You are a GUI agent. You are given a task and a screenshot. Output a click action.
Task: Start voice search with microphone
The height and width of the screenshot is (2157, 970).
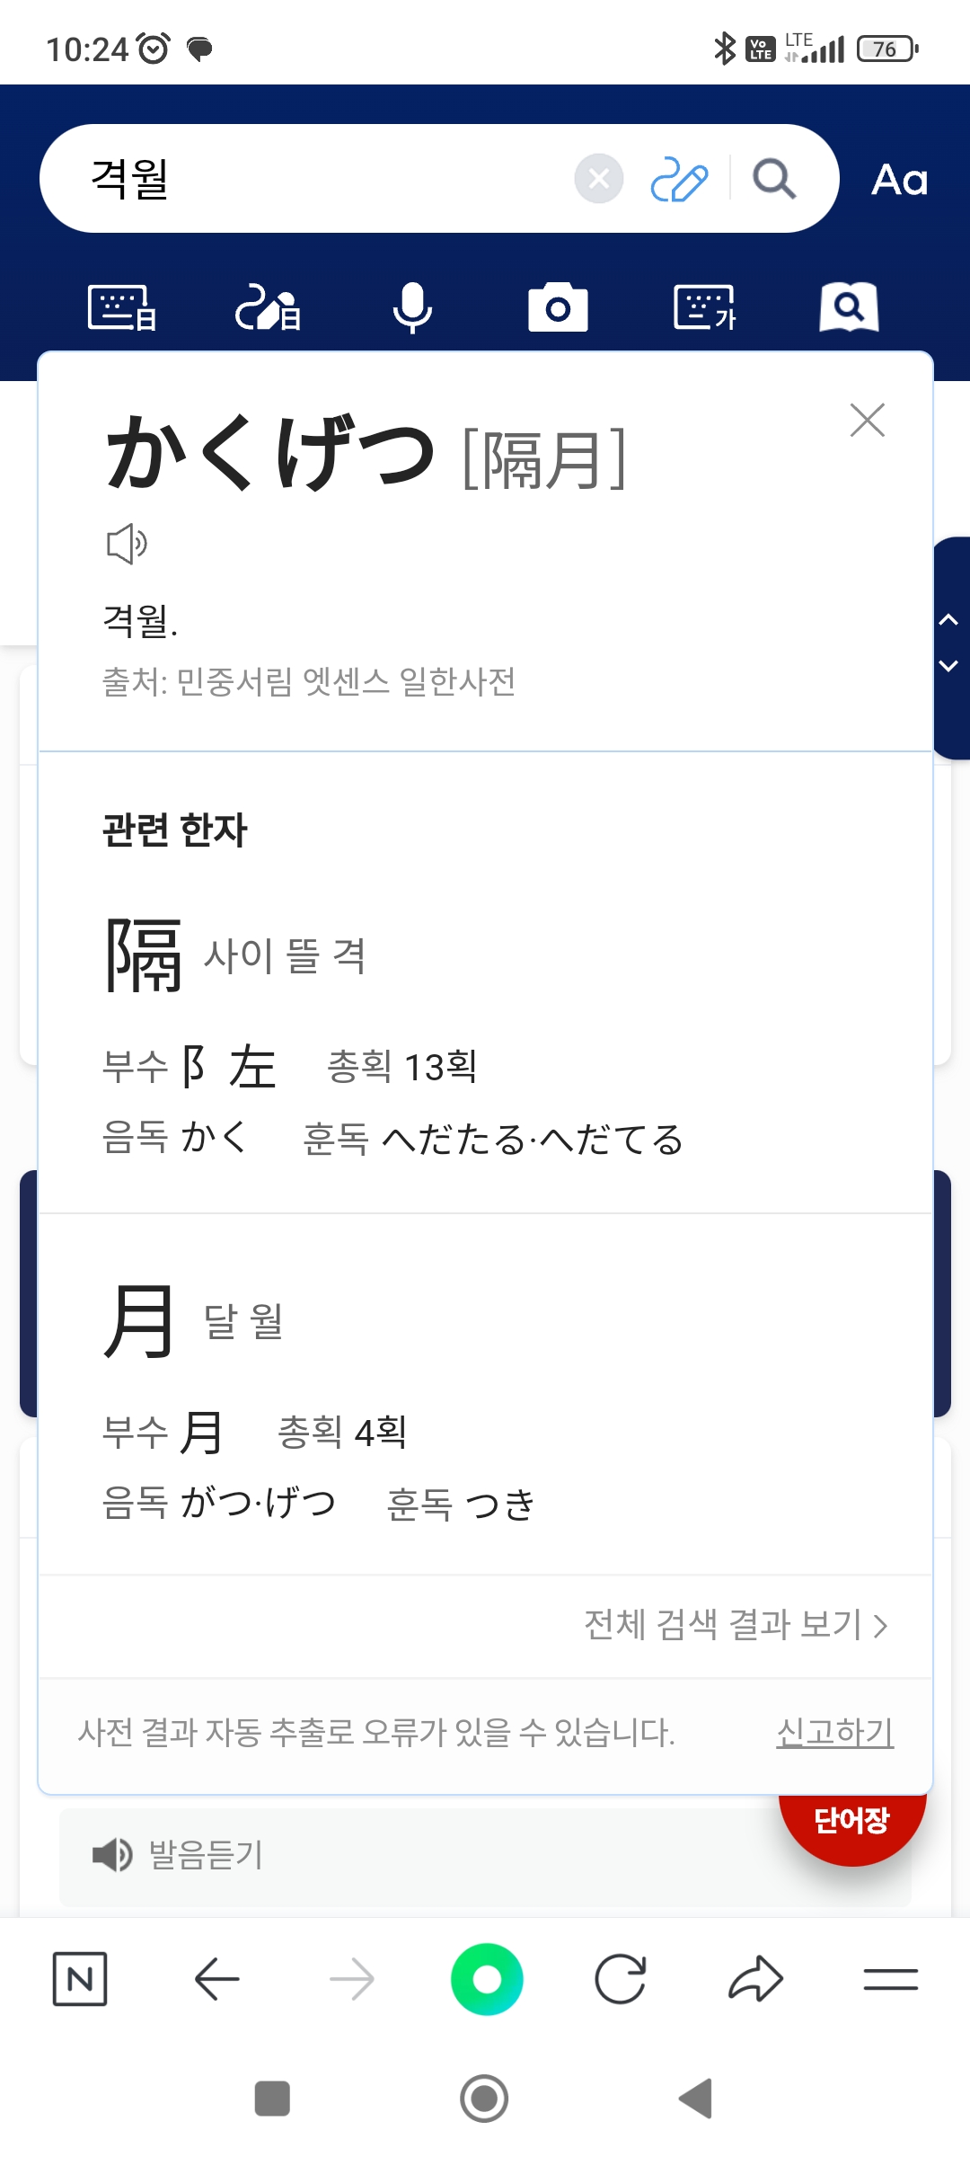(x=412, y=308)
